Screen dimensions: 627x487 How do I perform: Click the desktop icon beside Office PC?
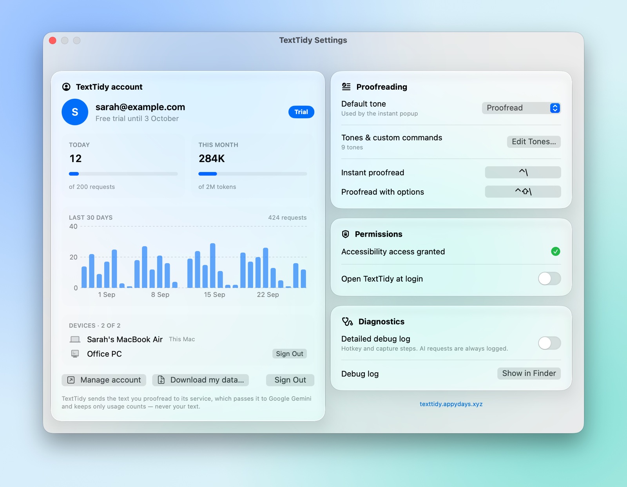[x=75, y=354]
